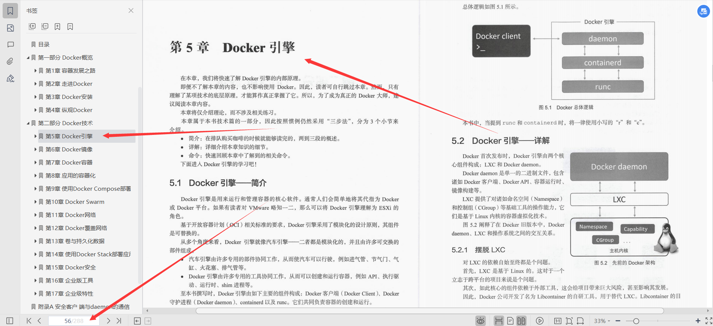Fit page to window
This screenshot has width=713, height=326.
pyautogui.click(x=569, y=321)
